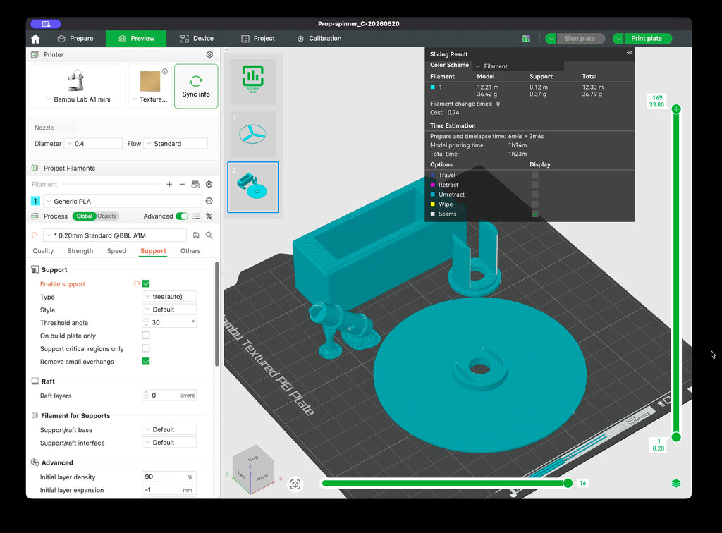Edit Generic PLA preset icon
The width and height of the screenshot is (722, 533).
tap(209, 201)
